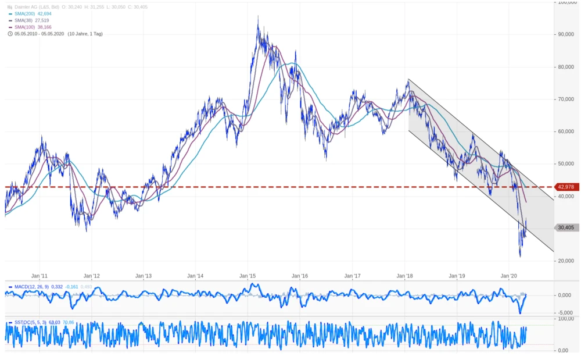Click the chart-type icon beside Daimler AG
This screenshot has height=356, width=581.
(9, 6)
